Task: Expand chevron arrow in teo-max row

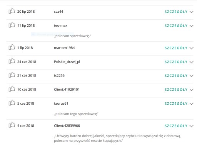Action: tap(192, 26)
